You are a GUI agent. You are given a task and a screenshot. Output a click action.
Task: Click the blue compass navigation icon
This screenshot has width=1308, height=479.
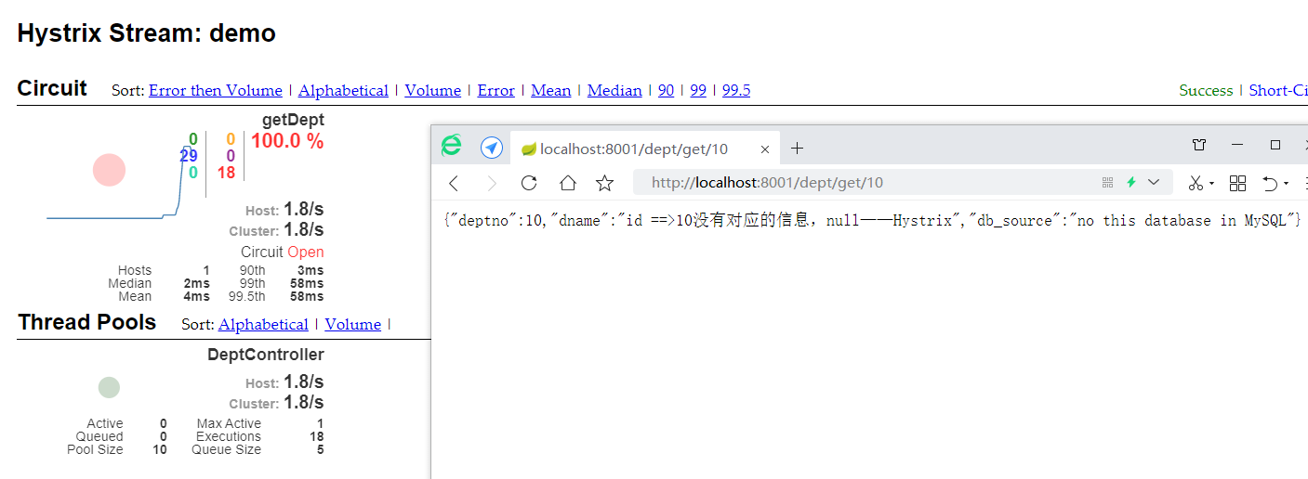pos(492,148)
